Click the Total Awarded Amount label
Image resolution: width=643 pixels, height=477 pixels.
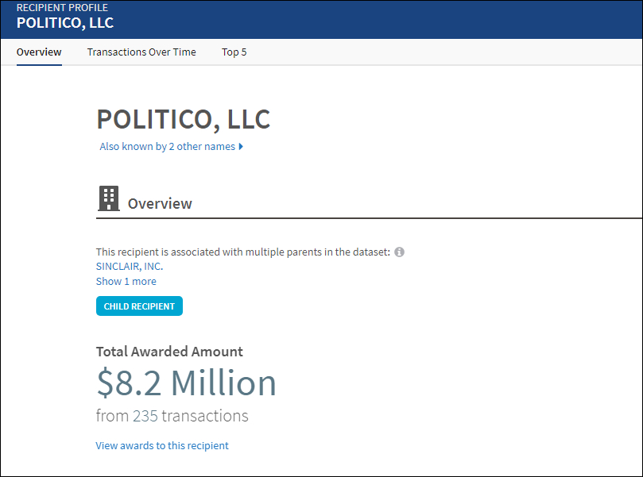(x=169, y=352)
